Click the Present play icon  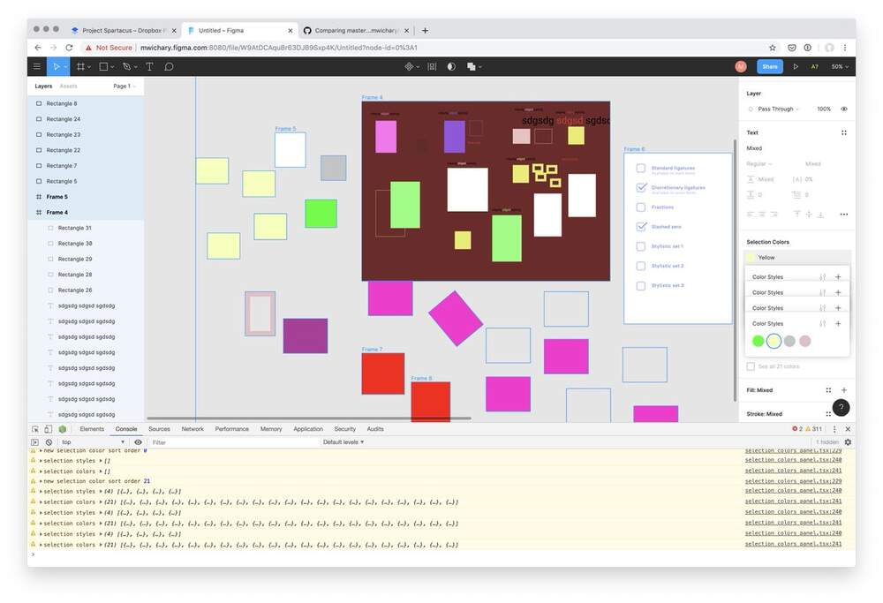(796, 66)
